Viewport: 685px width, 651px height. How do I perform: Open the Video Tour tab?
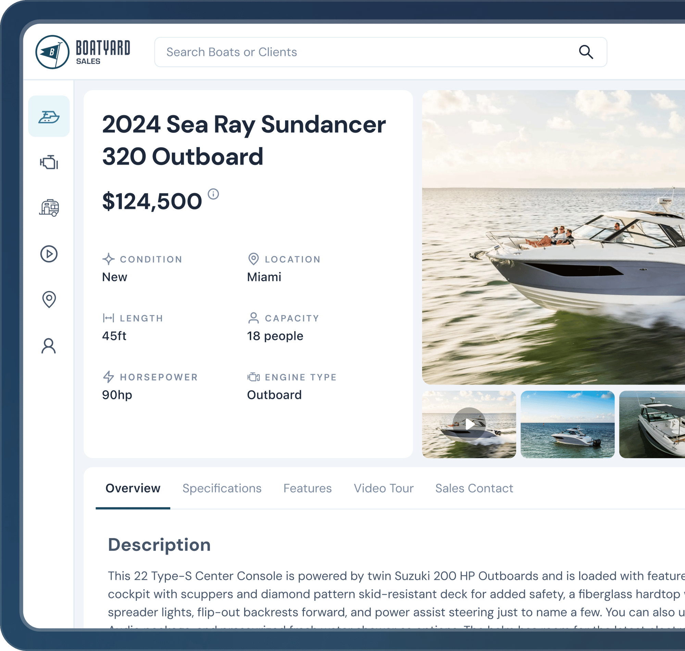pyautogui.click(x=384, y=488)
